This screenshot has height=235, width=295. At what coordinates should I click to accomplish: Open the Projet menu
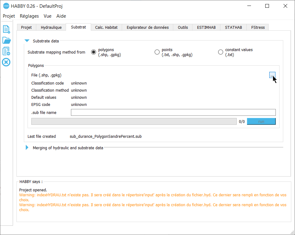pyautogui.click(x=9, y=16)
